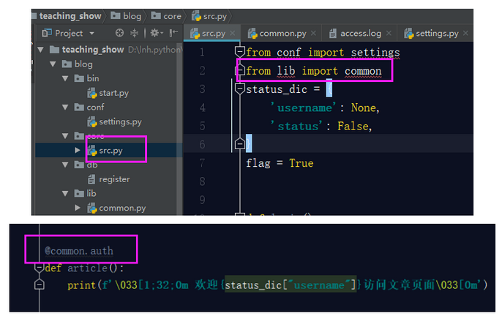
Task: Select the blog folder in tree
Action: click(x=83, y=64)
